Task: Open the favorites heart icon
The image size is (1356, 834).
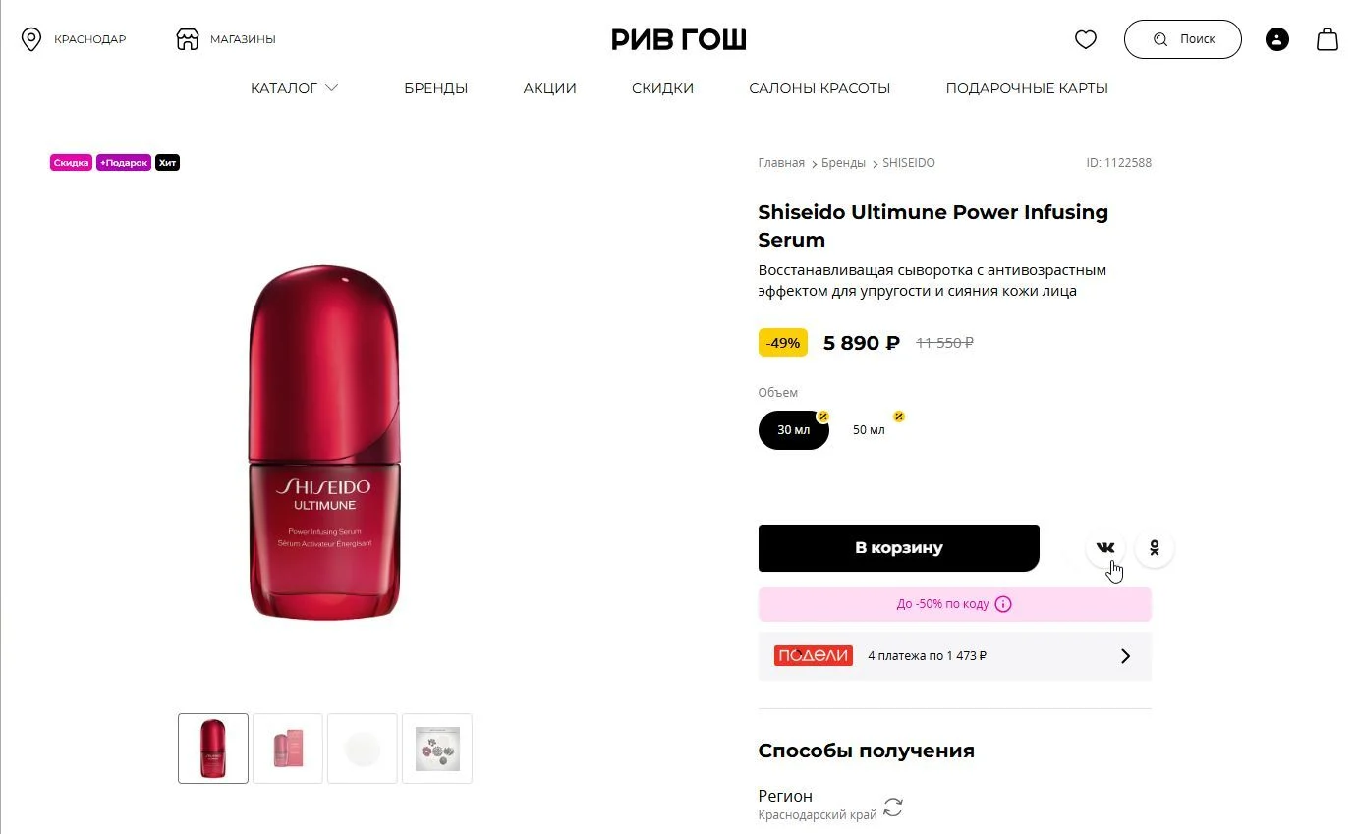Action: tap(1085, 39)
